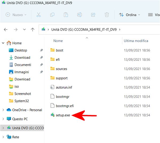160x143 pixels.
Task: Open the sources folder
Action: click(61, 69)
